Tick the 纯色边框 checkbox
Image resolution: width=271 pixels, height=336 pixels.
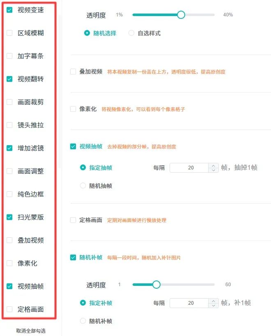9,194
